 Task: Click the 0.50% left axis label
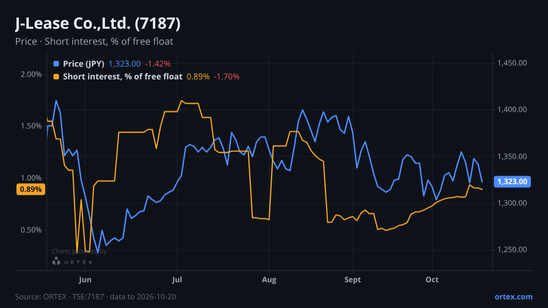coord(31,230)
